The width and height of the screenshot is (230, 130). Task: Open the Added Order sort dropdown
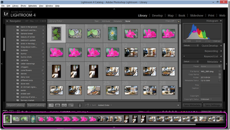(105, 105)
